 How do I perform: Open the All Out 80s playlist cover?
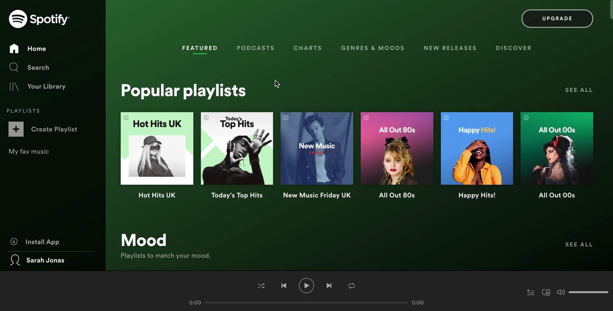397,148
